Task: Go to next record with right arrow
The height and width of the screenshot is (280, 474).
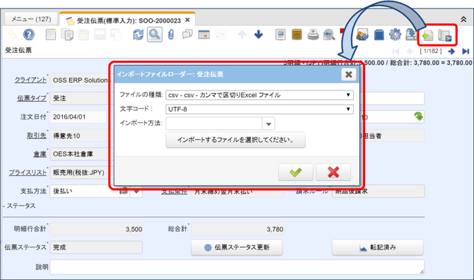Action: [x=451, y=52]
